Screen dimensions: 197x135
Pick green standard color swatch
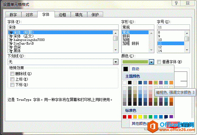(150, 117)
